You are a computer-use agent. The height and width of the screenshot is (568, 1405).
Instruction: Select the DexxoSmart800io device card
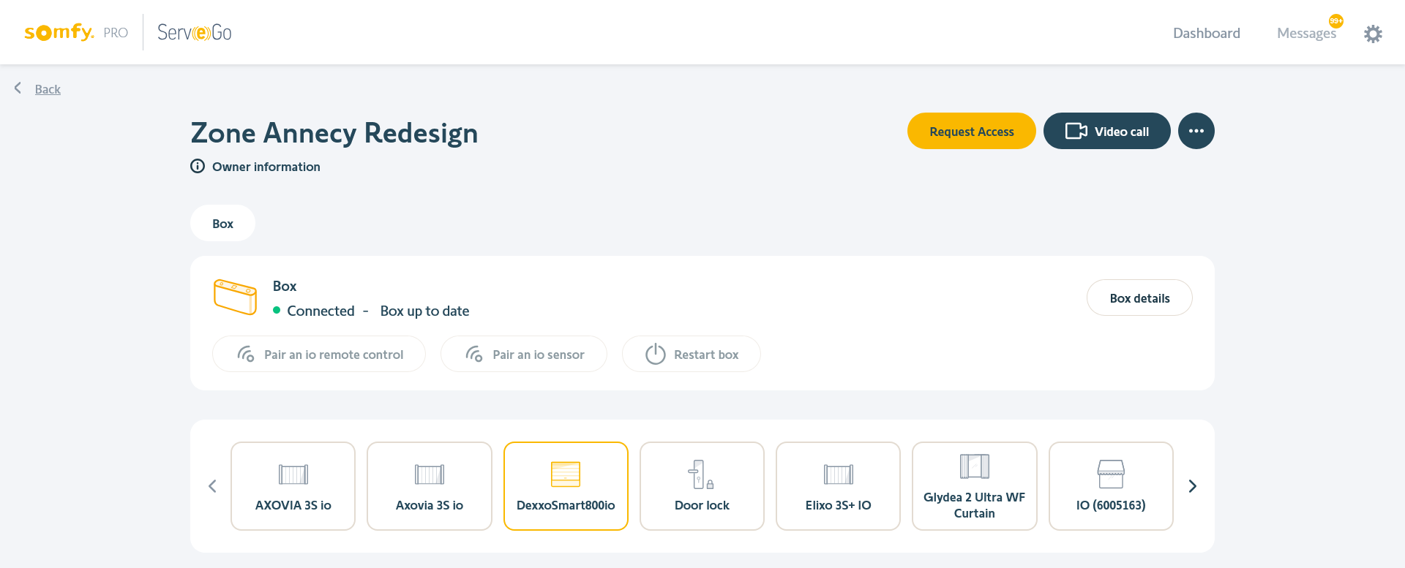click(566, 486)
